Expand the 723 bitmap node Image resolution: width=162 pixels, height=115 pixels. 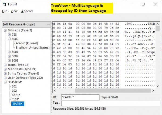[x=9, y=35]
